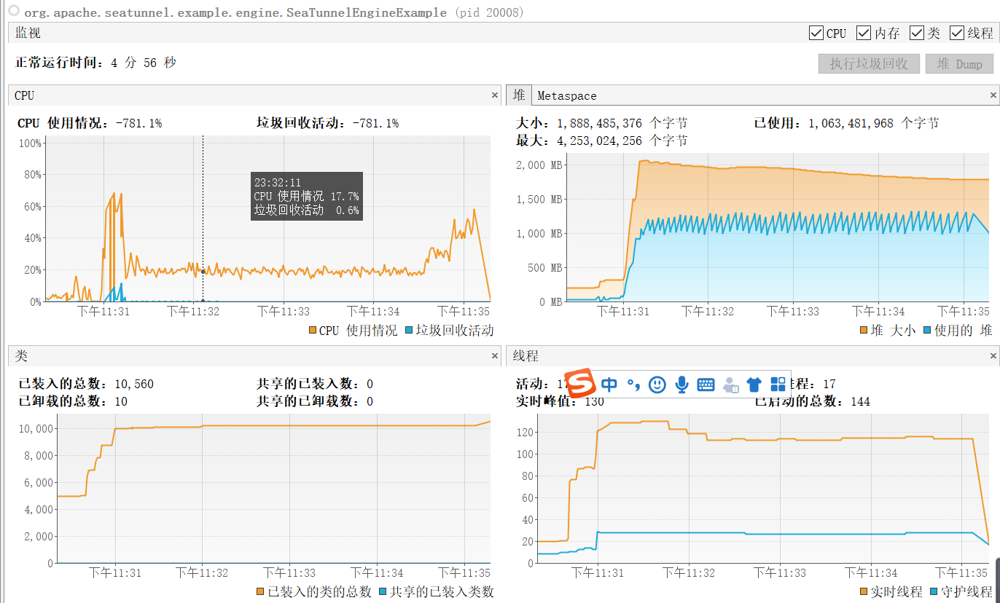Click the 类 panel title bar
Image resolution: width=1000 pixels, height=603 pixels.
tap(254, 356)
